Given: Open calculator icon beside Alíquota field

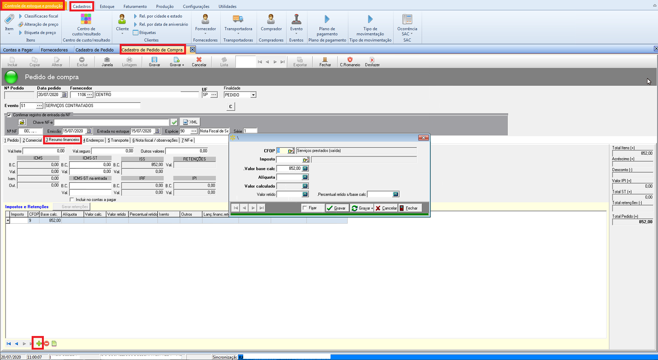Looking at the screenshot, I should (305, 177).
